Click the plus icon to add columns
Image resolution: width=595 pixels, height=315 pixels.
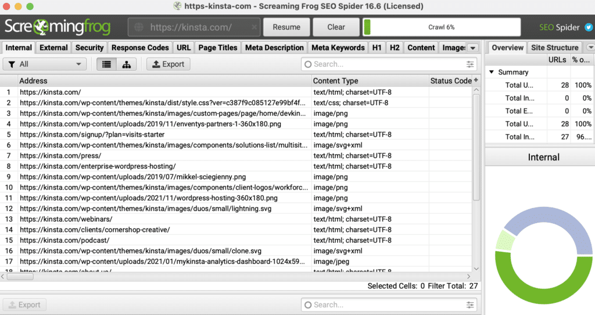pyautogui.click(x=476, y=81)
